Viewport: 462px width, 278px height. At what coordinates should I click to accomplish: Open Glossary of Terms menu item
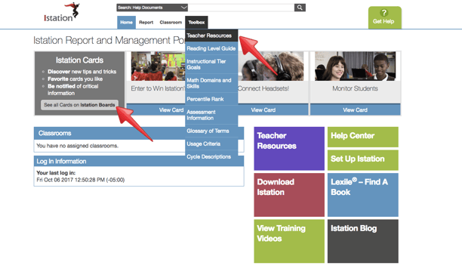(x=211, y=131)
